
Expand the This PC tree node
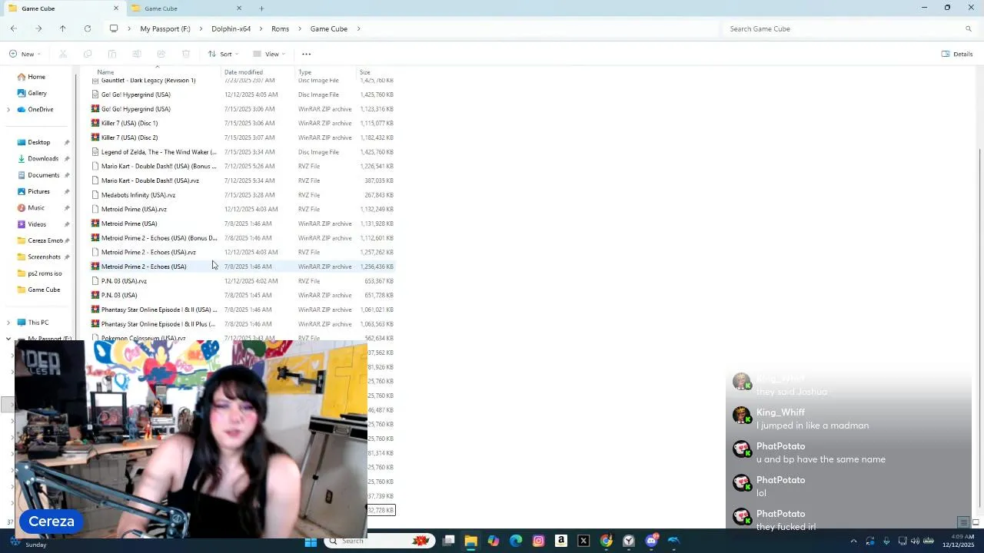pos(8,323)
